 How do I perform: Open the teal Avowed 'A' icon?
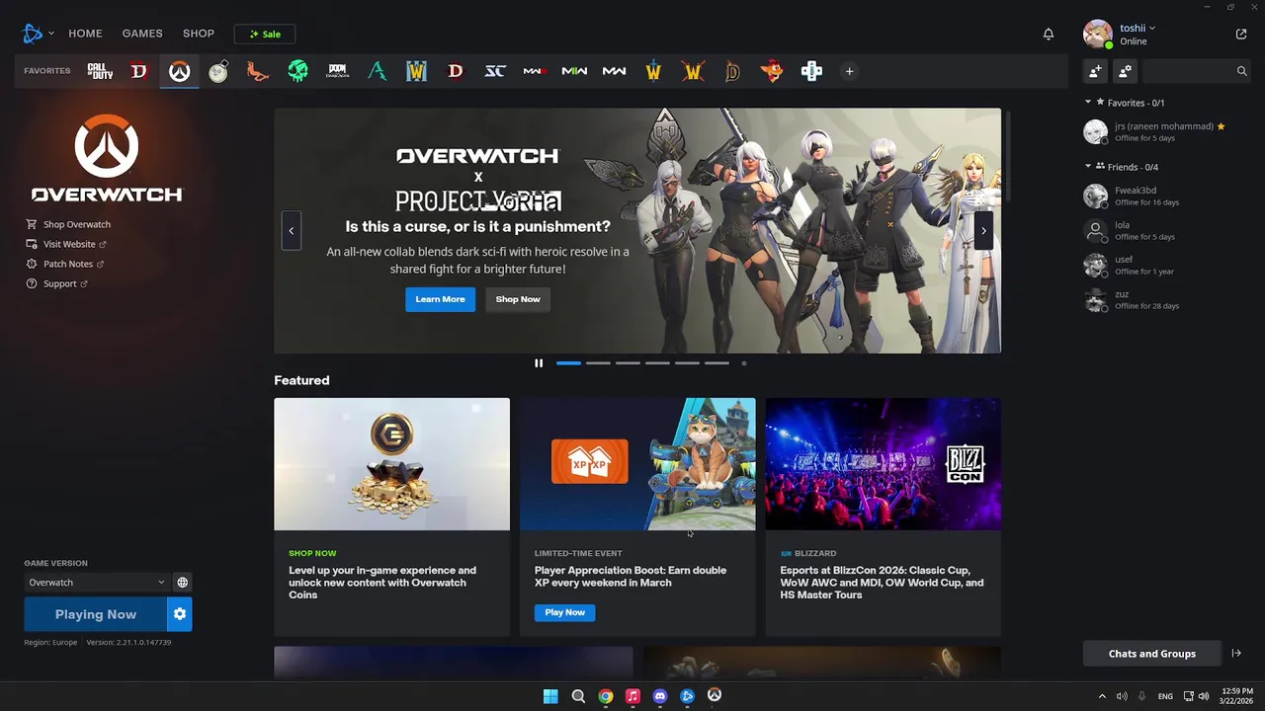[x=377, y=71]
